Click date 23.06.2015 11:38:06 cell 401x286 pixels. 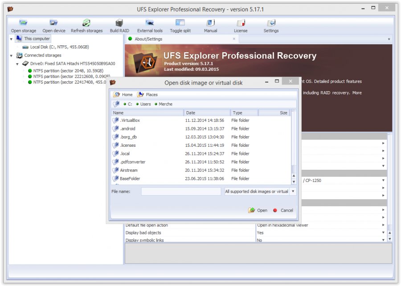click(x=205, y=178)
